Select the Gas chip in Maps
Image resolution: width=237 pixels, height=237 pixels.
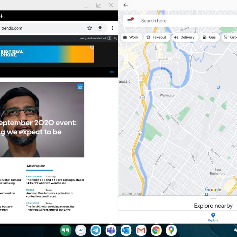click(210, 37)
